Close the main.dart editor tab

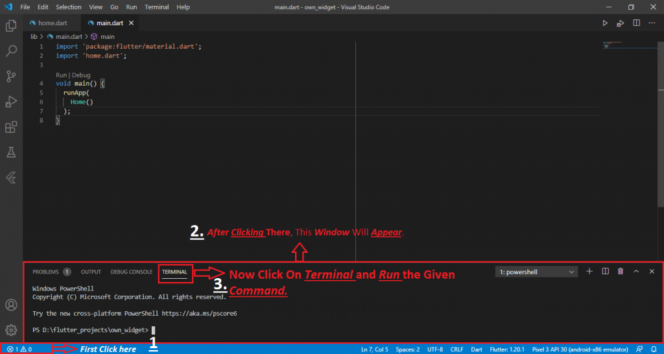tap(131, 23)
